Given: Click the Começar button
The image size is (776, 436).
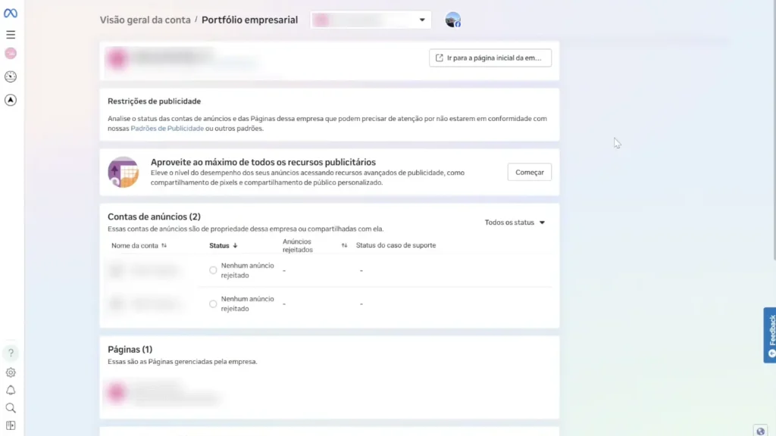Looking at the screenshot, I should [530, 172].
